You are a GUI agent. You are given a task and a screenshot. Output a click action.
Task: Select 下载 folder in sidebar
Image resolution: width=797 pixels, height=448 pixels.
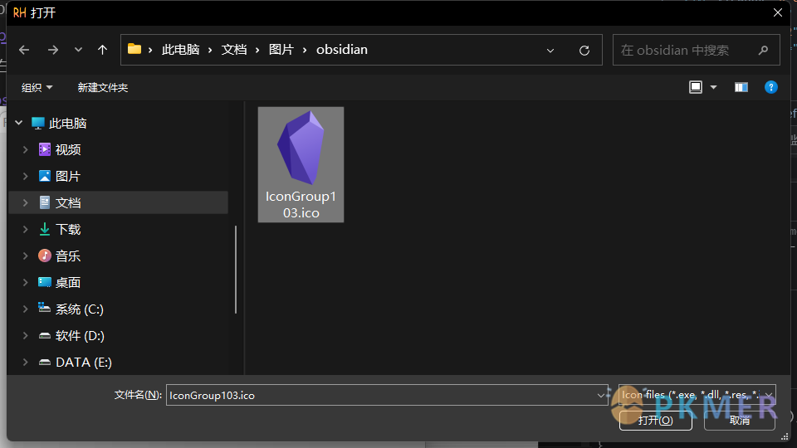click(x=67, y=229)
